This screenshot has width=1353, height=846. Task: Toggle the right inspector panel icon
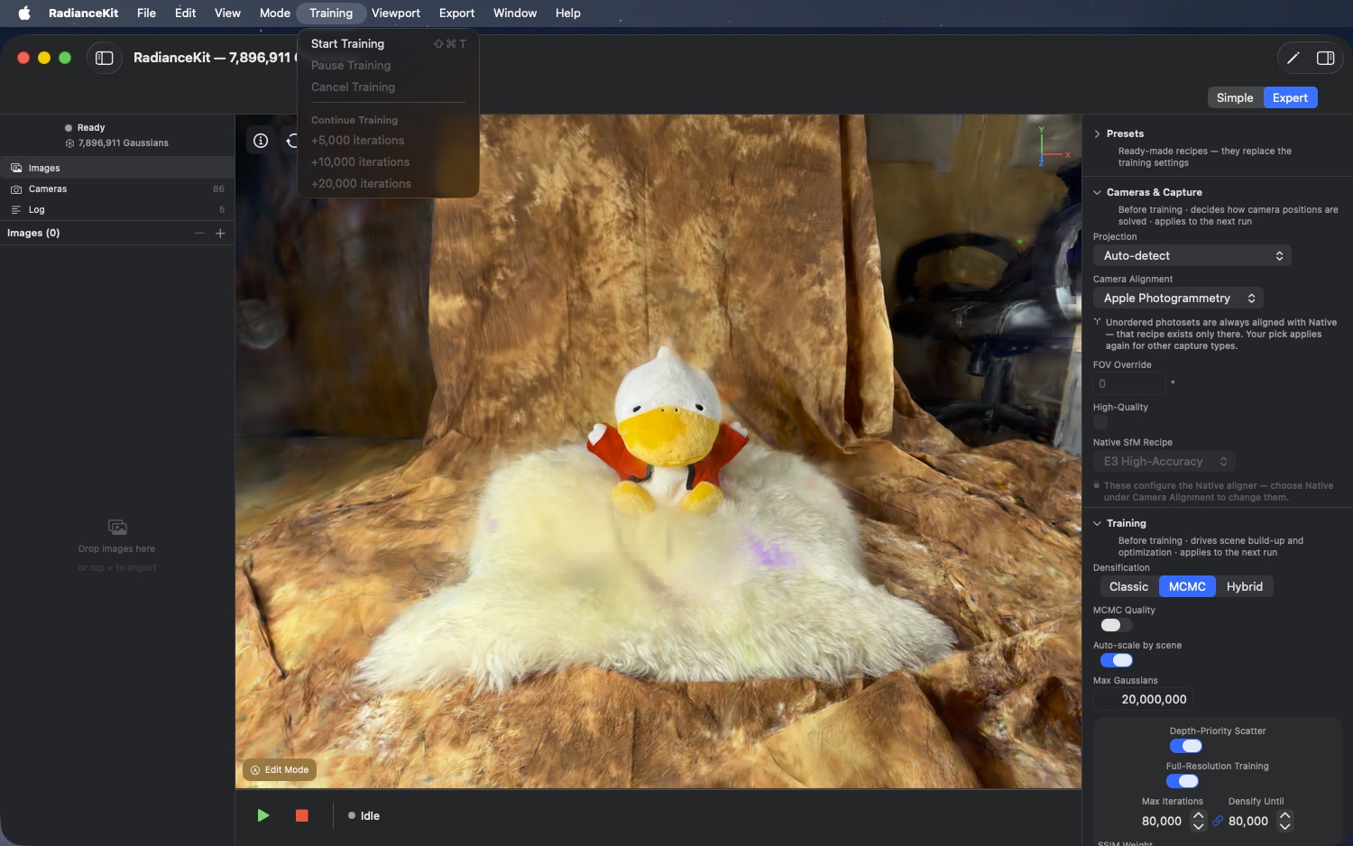(x=1325, y=58)
